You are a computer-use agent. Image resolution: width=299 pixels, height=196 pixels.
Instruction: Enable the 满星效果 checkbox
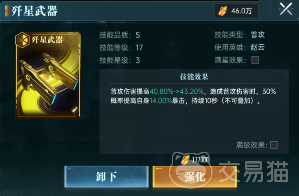pyautogui.click(x=255, y=60)
